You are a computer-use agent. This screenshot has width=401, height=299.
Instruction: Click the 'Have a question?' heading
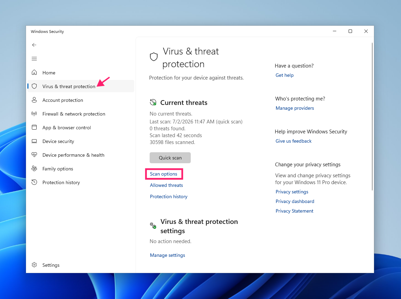[294, 66]
